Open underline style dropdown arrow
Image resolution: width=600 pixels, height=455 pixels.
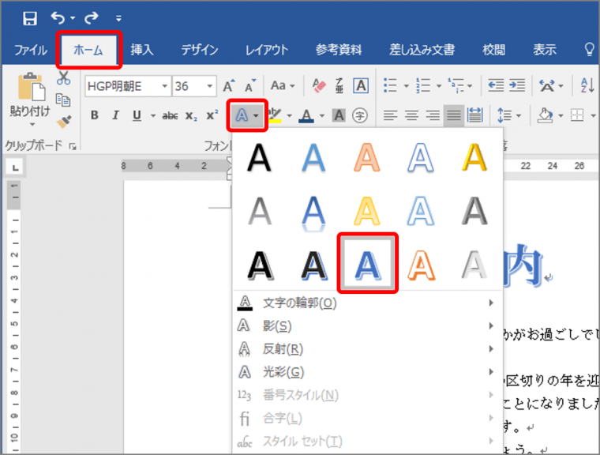point(152,115)
